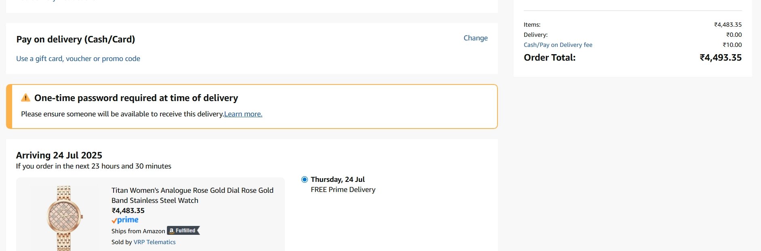Click the Titan rose gold watch thumbnail
761x251 pixels.
coord(64,218)
